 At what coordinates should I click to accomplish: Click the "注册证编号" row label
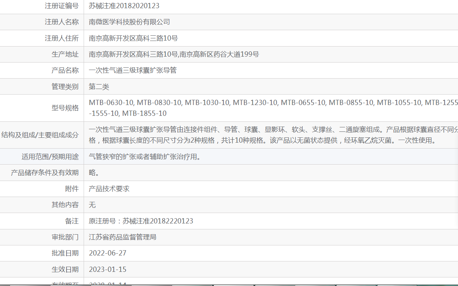62,6
